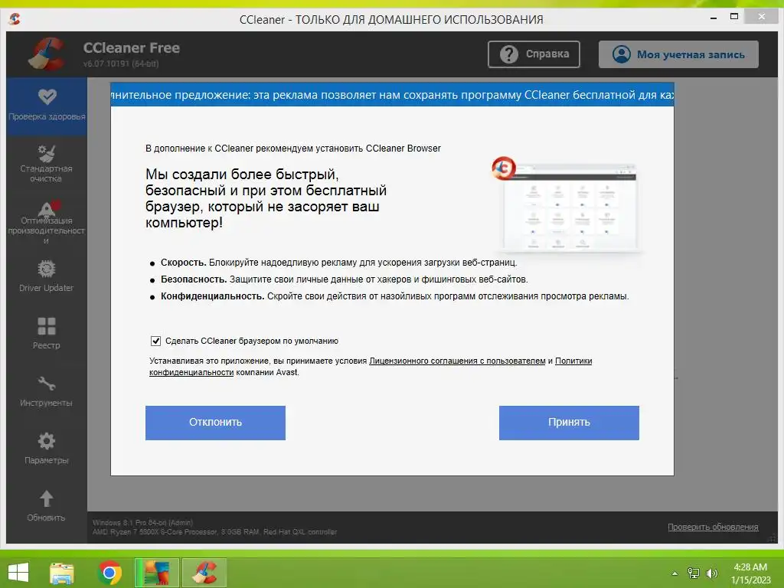
Task: Click the blue advertising banner text
Action: point(392,95)
